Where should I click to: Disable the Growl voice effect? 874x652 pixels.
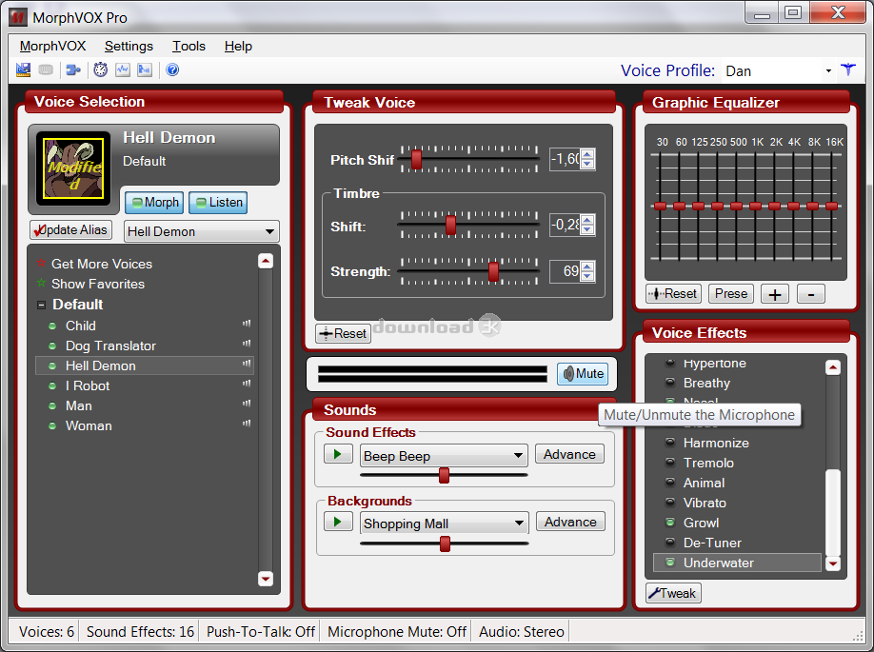670,523
